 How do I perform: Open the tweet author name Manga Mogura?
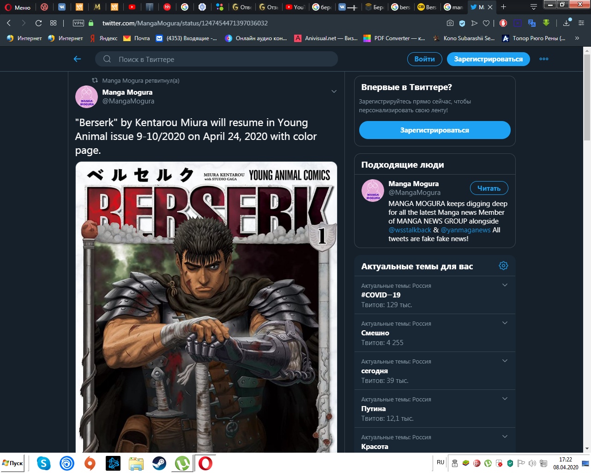click(x=127, y=92)
